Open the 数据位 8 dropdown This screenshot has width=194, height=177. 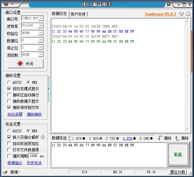[41, 40]
